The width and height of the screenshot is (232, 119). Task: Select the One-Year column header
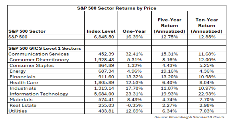[x=134, y=31]
